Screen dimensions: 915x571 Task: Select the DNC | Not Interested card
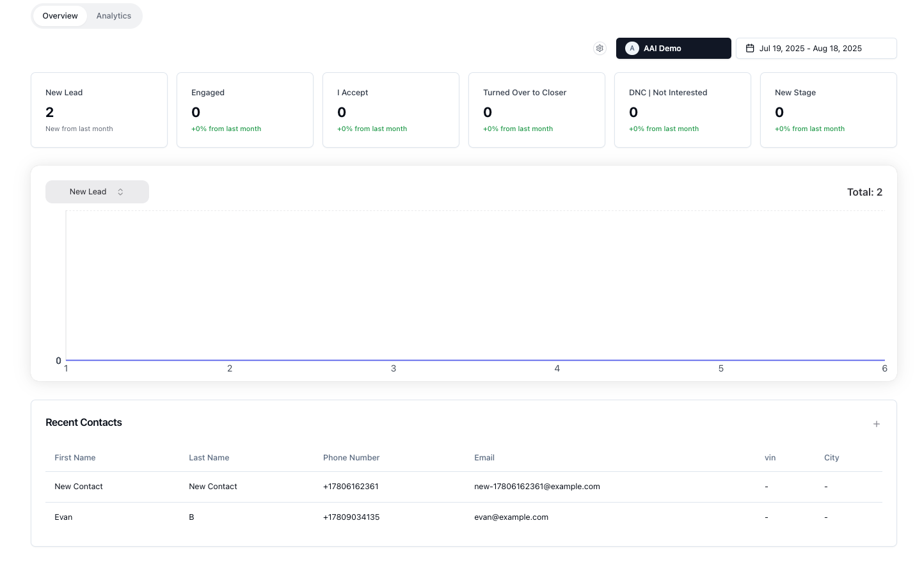coord(682,109)
